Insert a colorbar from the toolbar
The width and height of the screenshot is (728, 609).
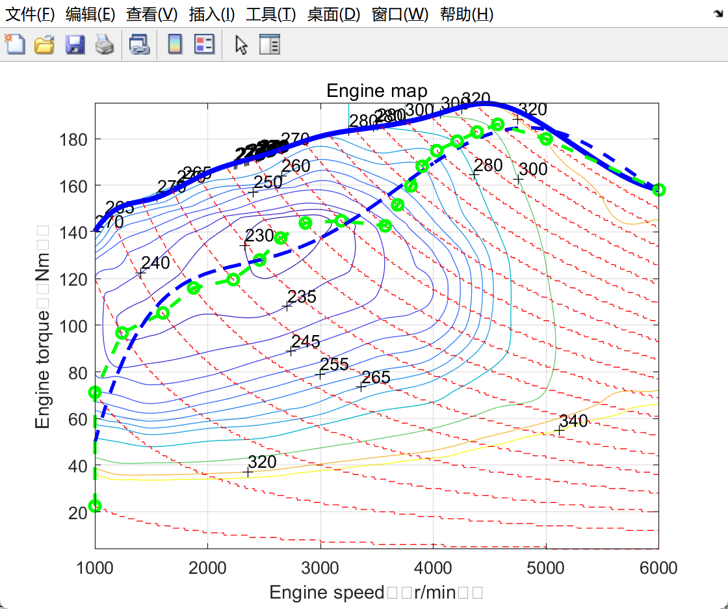175,45
